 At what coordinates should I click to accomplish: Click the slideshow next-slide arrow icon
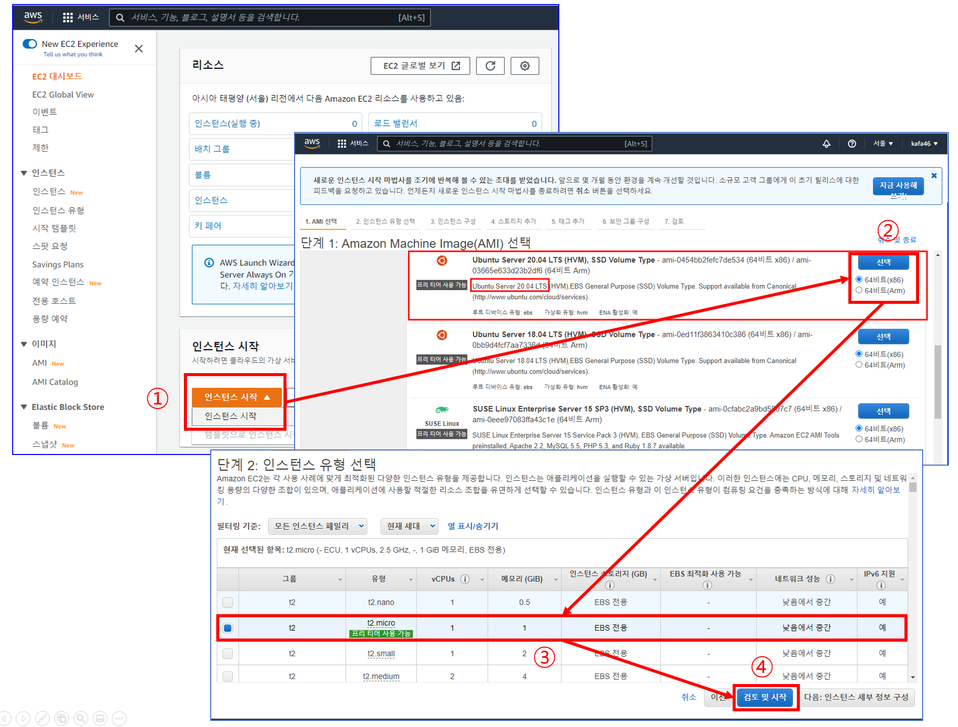23,718
